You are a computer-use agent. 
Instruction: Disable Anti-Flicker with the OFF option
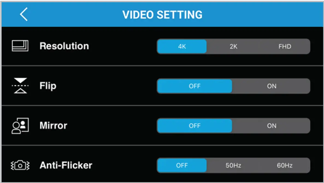tap(182, 165)
